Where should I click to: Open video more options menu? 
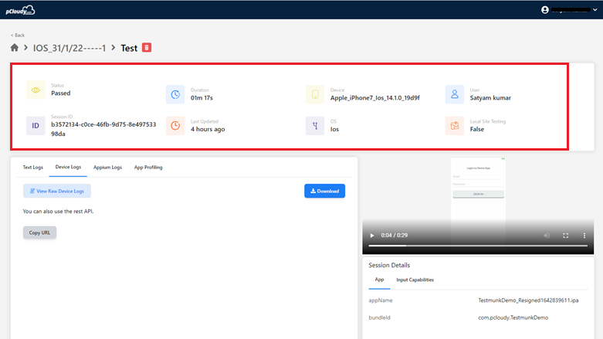click(x=584, y=236)
